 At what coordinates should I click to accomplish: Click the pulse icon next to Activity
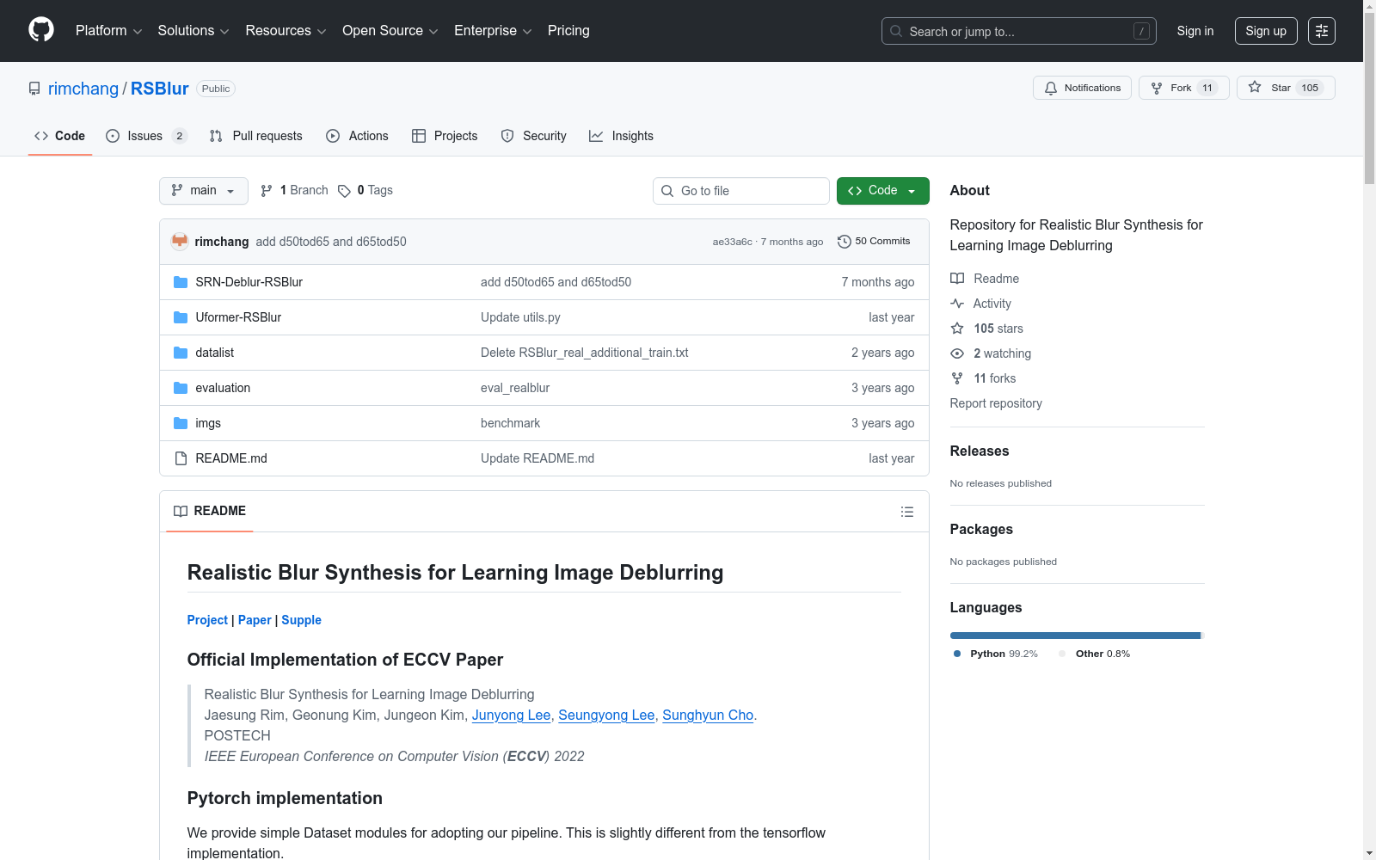click(957, 304)
